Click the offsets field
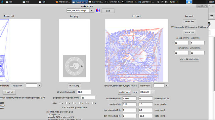215x120 pixels. click(145, 99)
